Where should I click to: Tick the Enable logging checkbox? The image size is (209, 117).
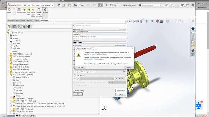[x=74, y=91]
